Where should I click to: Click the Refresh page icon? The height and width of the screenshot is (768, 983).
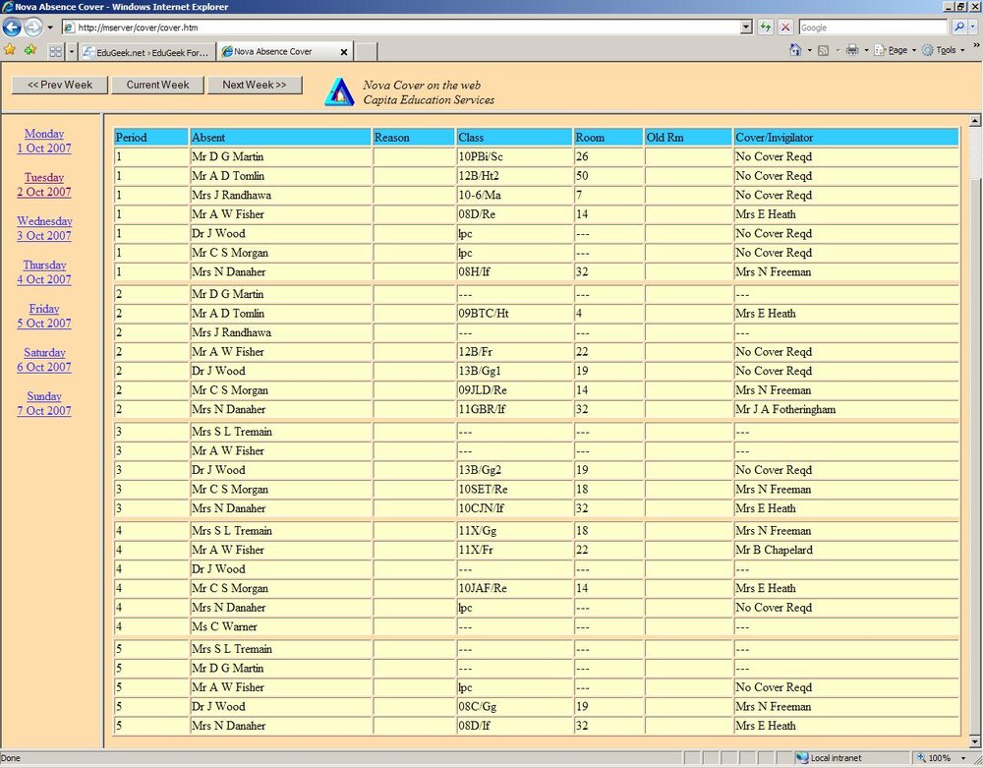(766, 28)
